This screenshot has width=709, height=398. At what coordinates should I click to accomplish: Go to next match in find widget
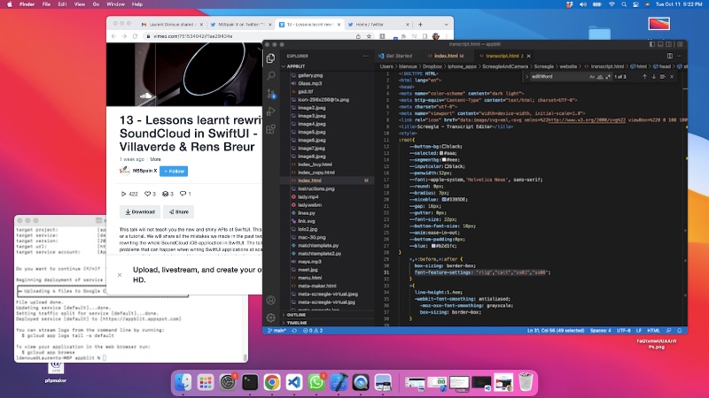tap(653, 77)
